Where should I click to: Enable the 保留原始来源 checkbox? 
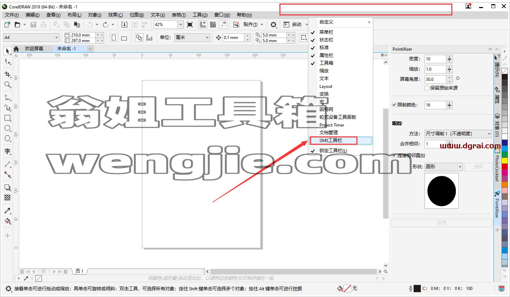pos(427,88)
